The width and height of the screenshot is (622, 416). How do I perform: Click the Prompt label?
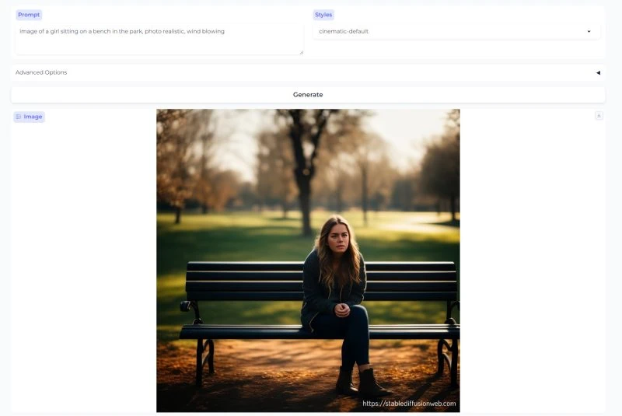click(29, 15)
